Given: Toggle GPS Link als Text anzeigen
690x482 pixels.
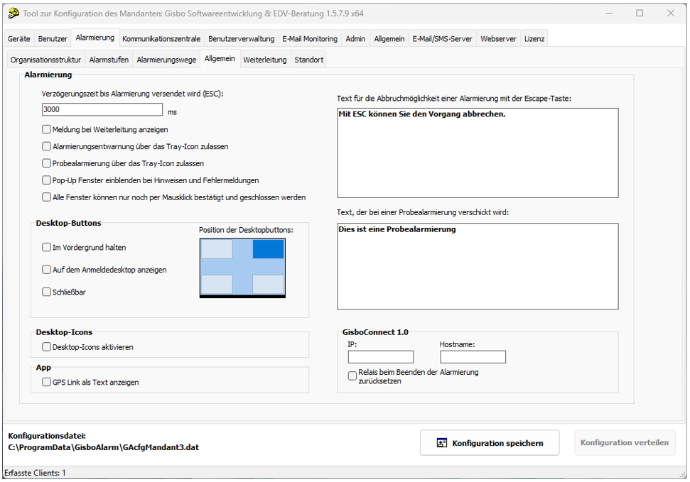Looking at the screenshot, I should [x=46, y=382].
